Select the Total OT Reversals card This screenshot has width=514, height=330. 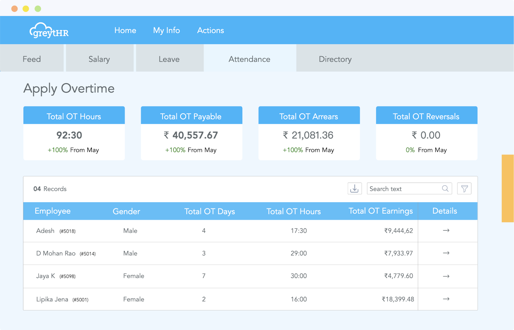pos(427,133)
